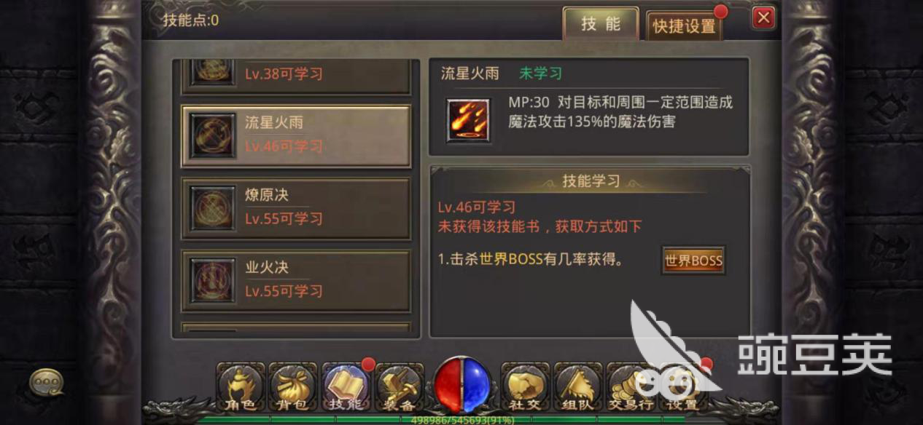Open the 装备 equipment hammer icon
The width and height of the screenshot is (923, 425).
point(399,386)
